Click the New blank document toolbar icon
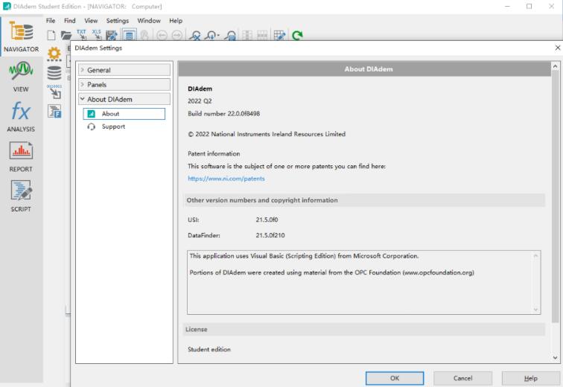 [x=51, y=35]
